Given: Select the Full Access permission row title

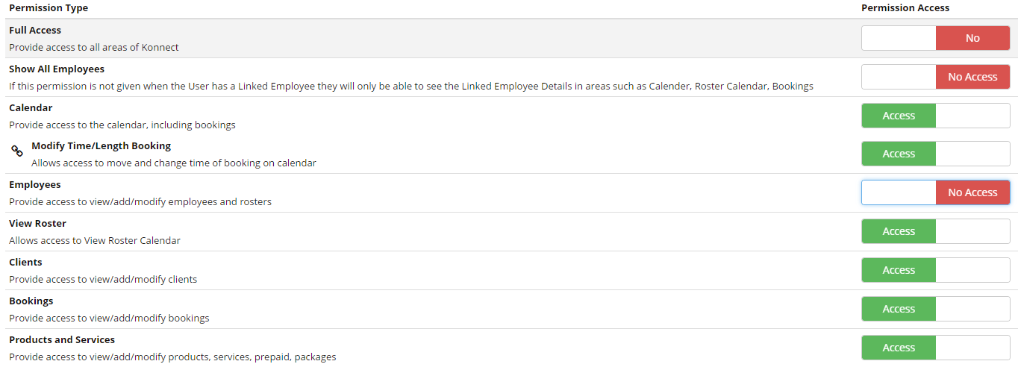Looking at the screenshot, I should [x=35, y=31].
